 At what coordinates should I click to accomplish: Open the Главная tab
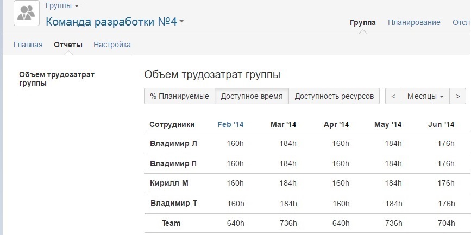28,45
